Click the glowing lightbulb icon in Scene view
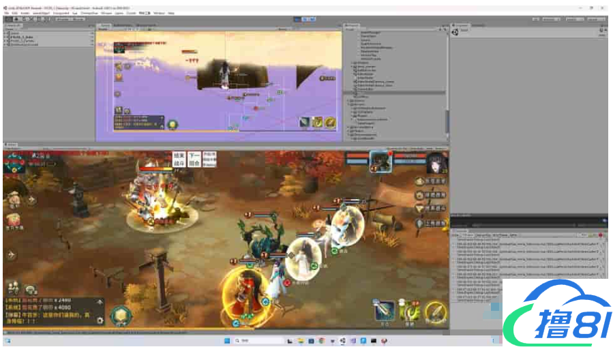This screenshot has height=347, width=613. [173, 125]
